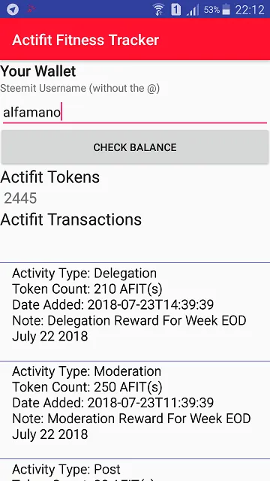
Task: Tap the Actifit Fitness Tracker title bar
Action: click(x=135, y=39)
